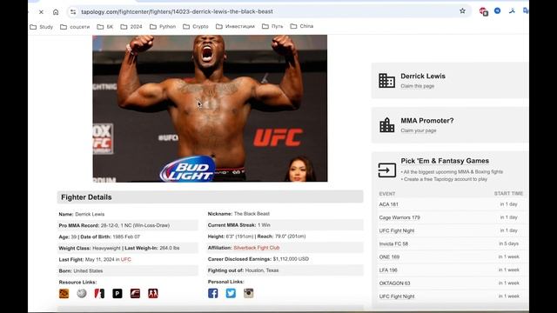Click the 'Houston, Texas' fighting out of text
Image resolution: width=557 pixels, height=313 pixels.
(x=262, y=270)
